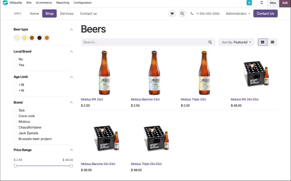Switch to grid view layout icon
The height and width of the screenshot is (181, 291).
(x=263, y=42)
